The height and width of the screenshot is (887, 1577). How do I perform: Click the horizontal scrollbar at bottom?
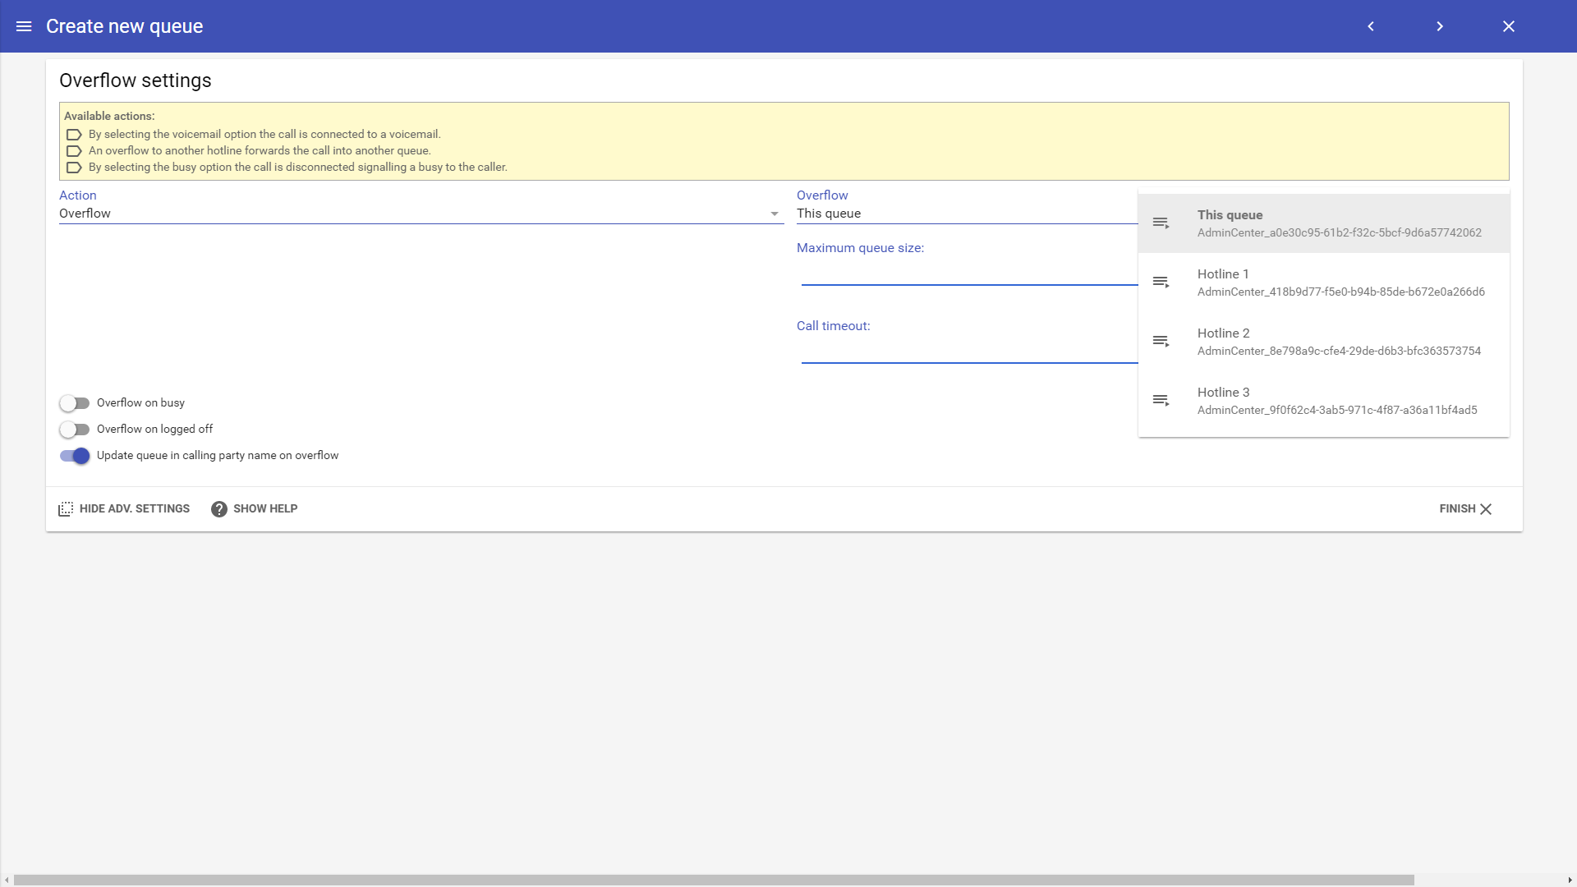[713, 880]
